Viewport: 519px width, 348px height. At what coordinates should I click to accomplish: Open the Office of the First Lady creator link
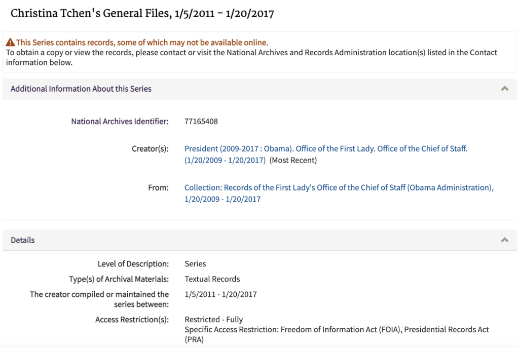coord(325,149)
